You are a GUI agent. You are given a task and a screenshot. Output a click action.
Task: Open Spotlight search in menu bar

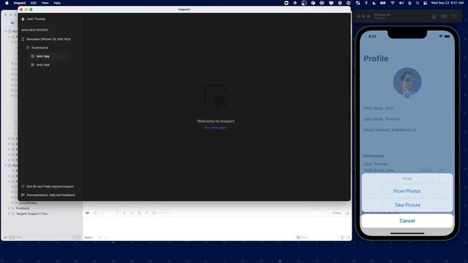pos(418,3)
